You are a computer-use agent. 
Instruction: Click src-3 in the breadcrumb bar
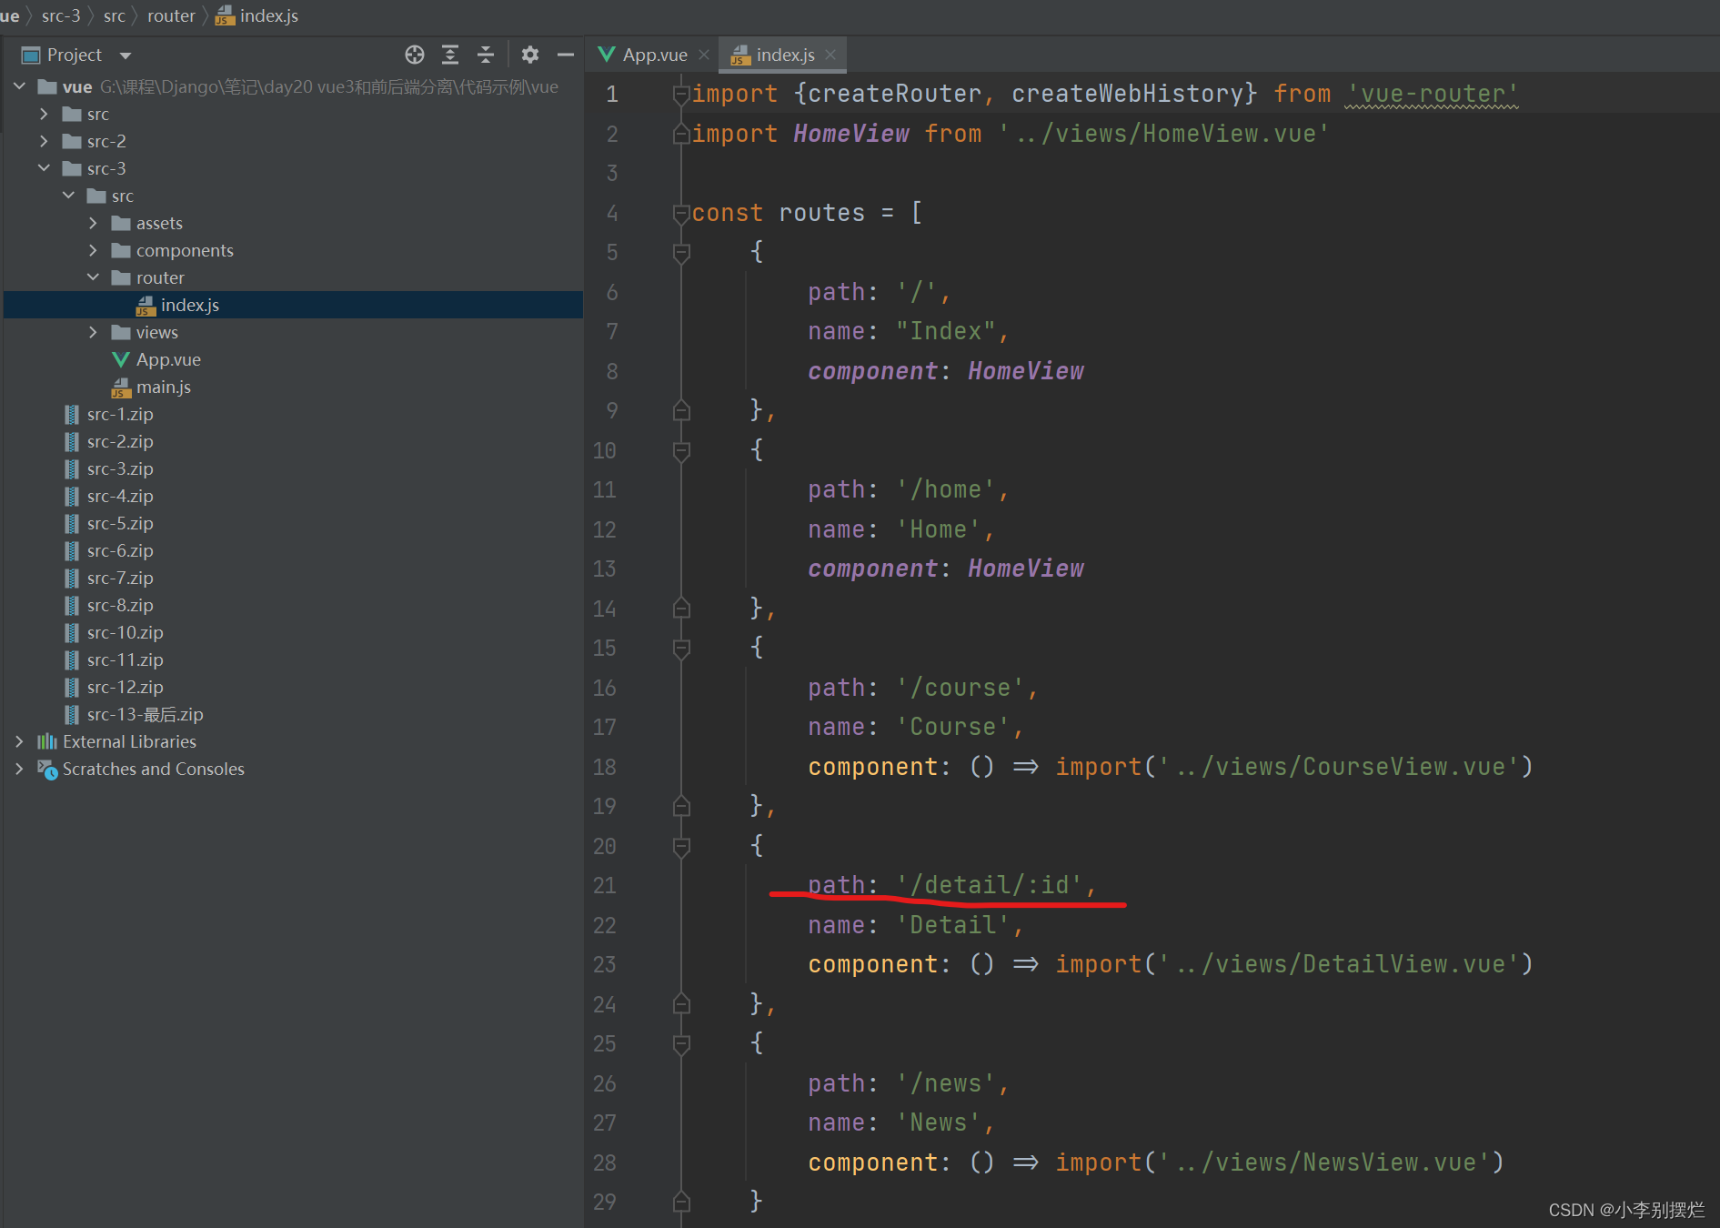(x=61, y=15)
